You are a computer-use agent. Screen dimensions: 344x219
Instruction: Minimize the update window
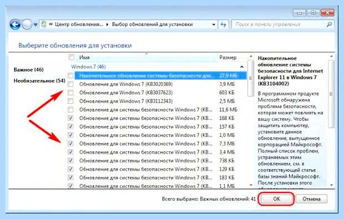pos(299,13)
